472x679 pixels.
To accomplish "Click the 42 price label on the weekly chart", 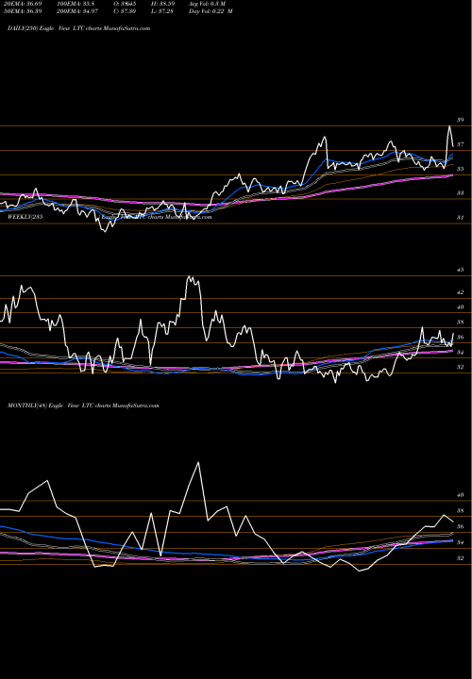I will click(x=461, y=292).
